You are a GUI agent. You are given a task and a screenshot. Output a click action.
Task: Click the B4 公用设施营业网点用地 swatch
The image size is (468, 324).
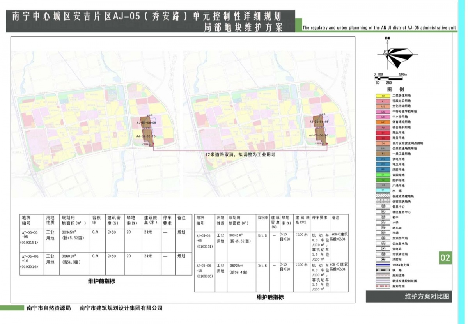pos(383,143)
